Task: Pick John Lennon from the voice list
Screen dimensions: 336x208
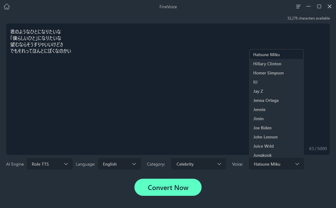Action: click(x=276, y=137)
